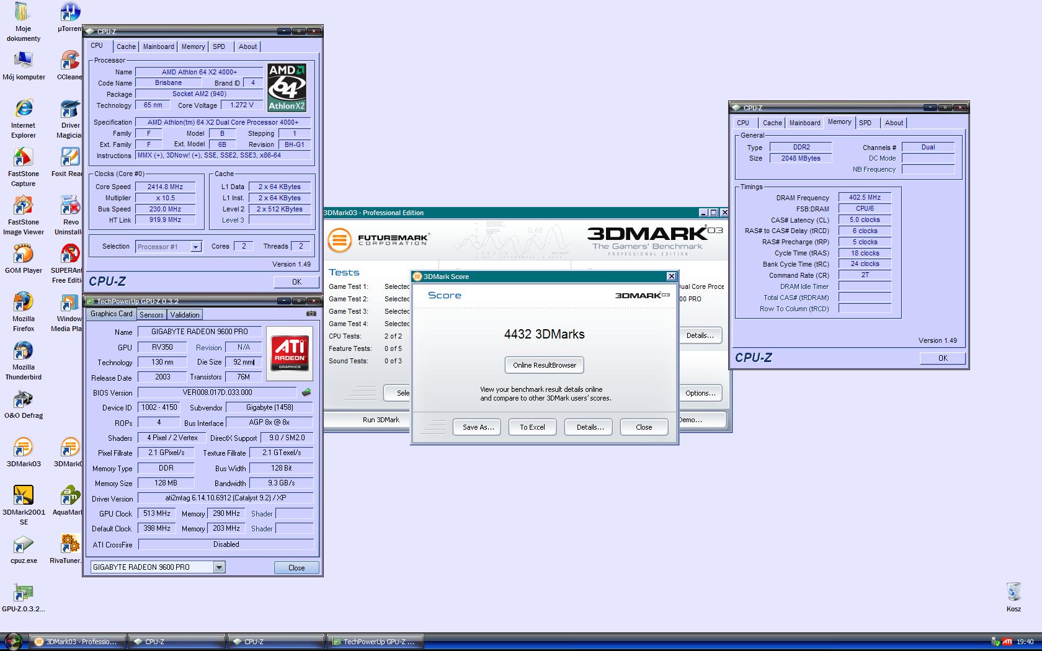This screenshot has width=1042, height=651.
Task: Click the Core Speed 2414.8 MHz field
Action: point(165,187)
